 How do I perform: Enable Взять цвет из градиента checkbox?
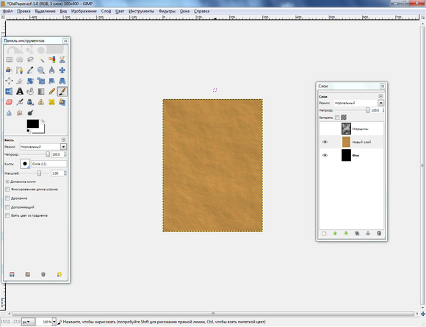pyautogui.click(x=7, y=215)
